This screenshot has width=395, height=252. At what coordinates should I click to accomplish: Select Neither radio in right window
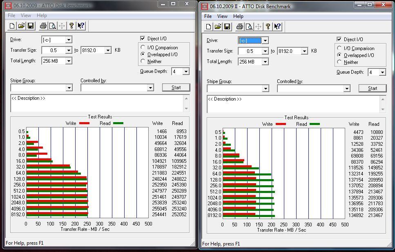pyautogui.click(x=339, y=62)
